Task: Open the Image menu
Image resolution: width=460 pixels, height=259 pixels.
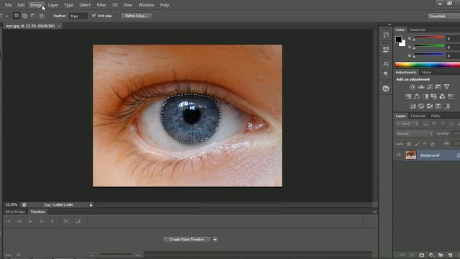Action: click(36, 5)
